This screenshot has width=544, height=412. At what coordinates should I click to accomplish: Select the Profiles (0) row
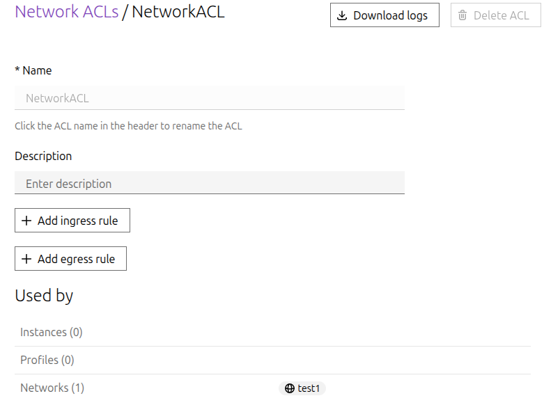point(47,360)
